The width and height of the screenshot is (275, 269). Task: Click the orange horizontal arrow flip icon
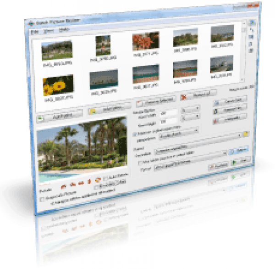(x=81, y=183)
